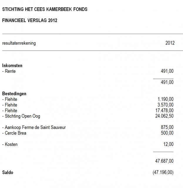Image resolution: width=183 pixels, height=188 pixels.
Task: Select the Rente line item
Action: pos(9,71)
